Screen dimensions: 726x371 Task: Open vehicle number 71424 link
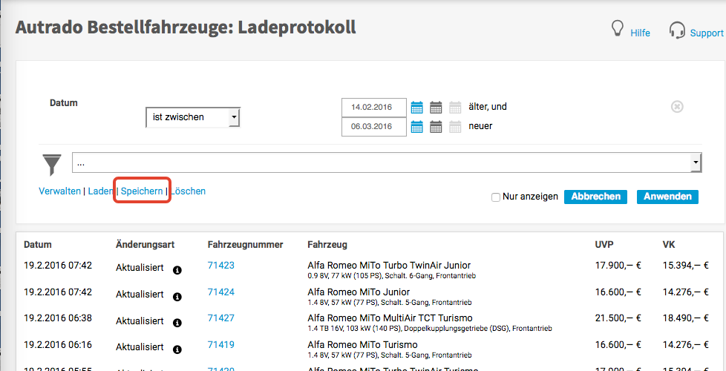(220, 292)
